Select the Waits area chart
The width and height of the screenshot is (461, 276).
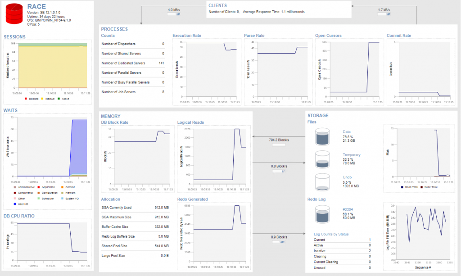(48, 162)
